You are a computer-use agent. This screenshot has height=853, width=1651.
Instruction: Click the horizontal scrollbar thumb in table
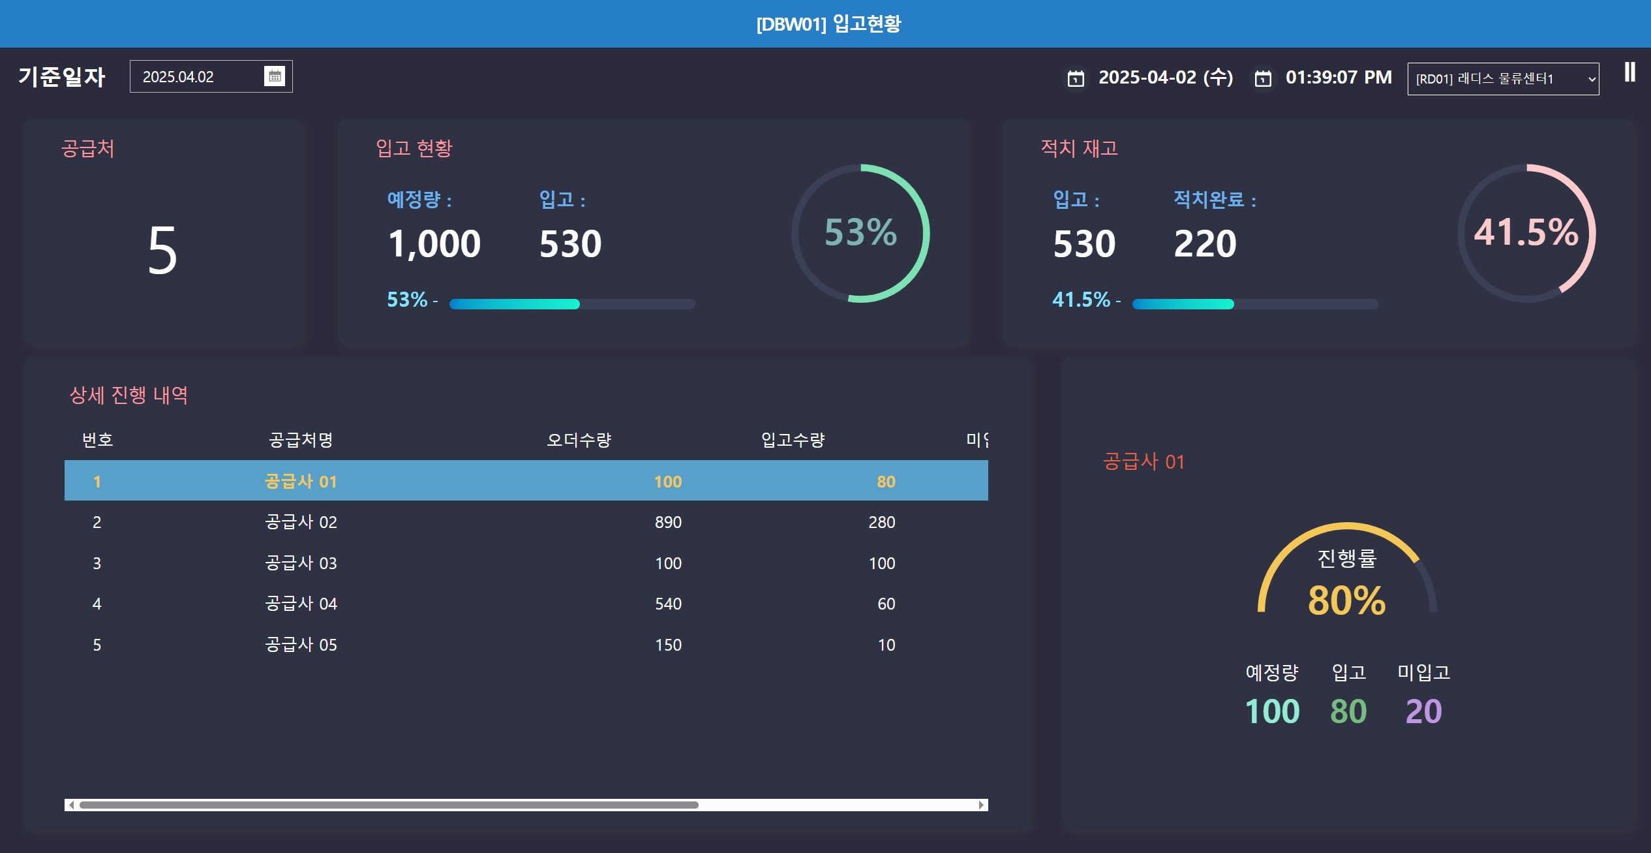coord(389,805)
